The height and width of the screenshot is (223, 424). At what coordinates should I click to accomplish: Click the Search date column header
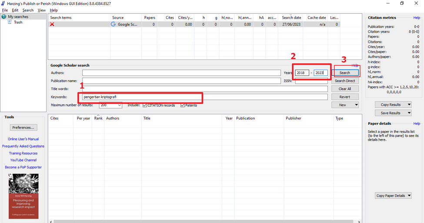coord(290,17)
